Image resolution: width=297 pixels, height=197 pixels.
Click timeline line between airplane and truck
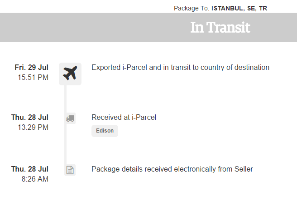(x=66, y=99)
